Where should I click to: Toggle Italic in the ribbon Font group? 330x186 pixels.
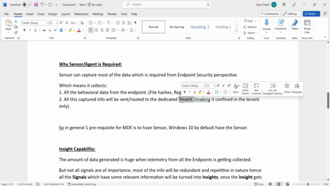pos(30,30)
